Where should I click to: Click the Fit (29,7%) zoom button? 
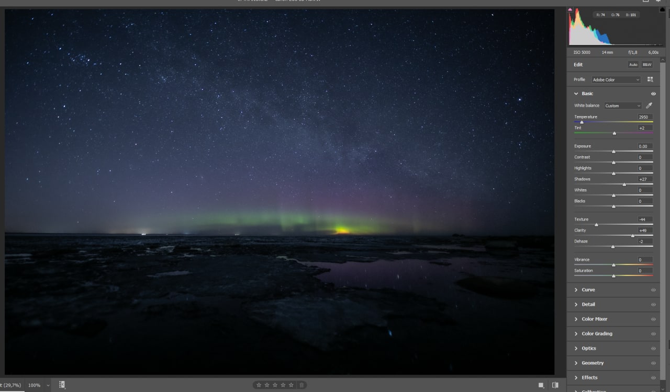click(10, 385)
